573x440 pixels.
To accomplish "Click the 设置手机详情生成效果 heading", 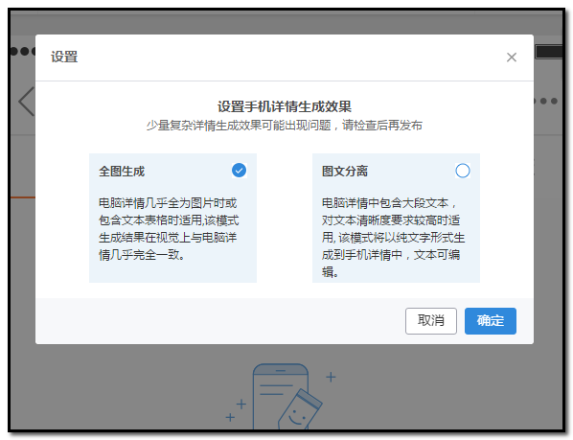I will click(285, 106).
